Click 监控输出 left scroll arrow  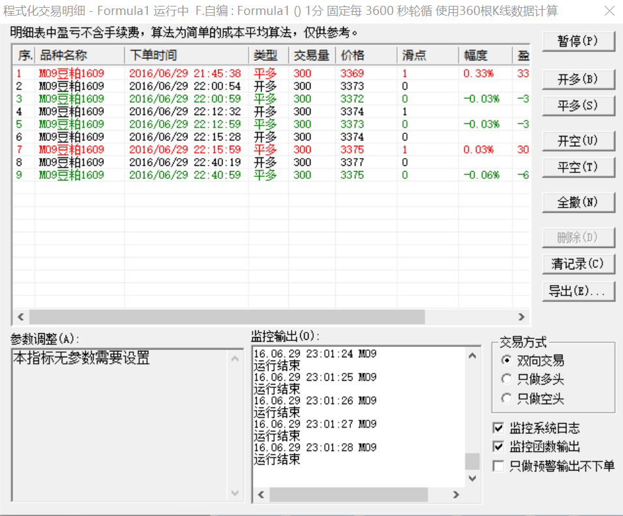[x=261, y=495]
